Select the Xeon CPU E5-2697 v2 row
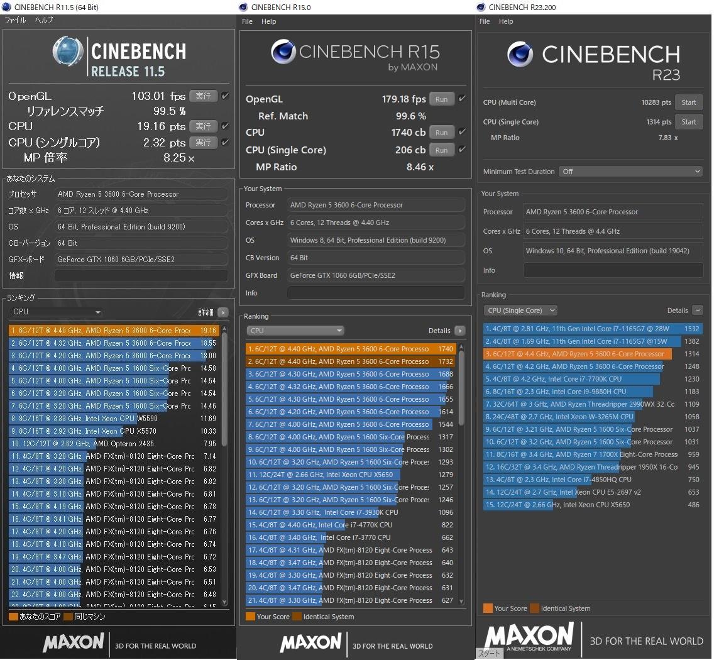 pos(593,492)
